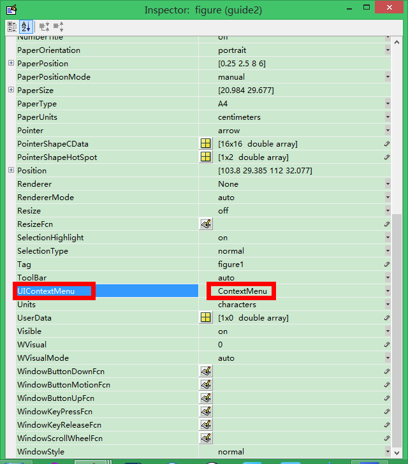Viewport: 408px width, 464px height.
Task: Click scrollbar up arrow
Action: click(x=397, y=42)
